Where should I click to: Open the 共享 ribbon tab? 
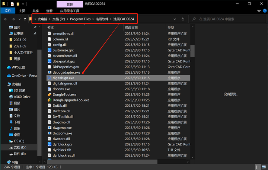point(36,11)
